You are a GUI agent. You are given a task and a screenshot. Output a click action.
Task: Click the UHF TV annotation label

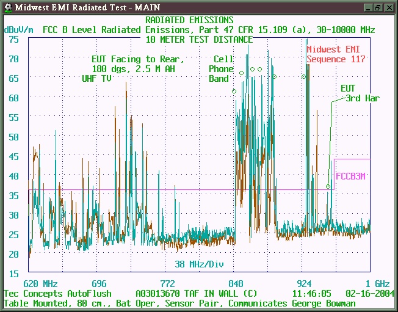96,79
